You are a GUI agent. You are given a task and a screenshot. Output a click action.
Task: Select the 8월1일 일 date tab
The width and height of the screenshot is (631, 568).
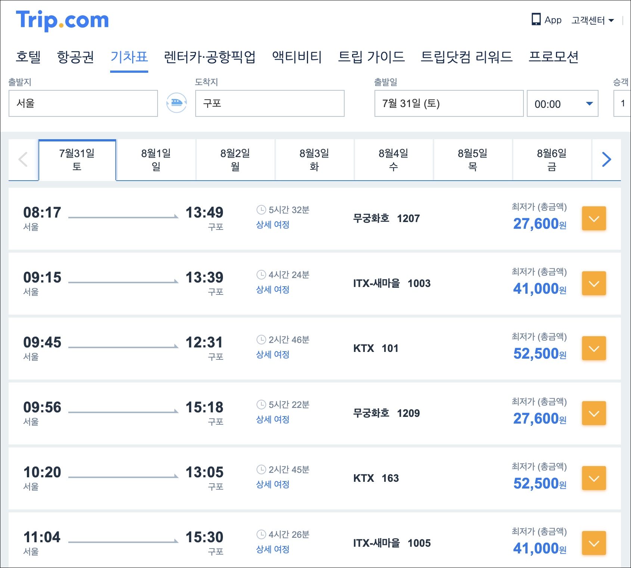(156, 160)
